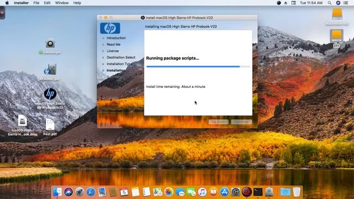Viewport: 354px width, 199px height.
Task: Open Reminders list icon in dock
Action: 146,192
